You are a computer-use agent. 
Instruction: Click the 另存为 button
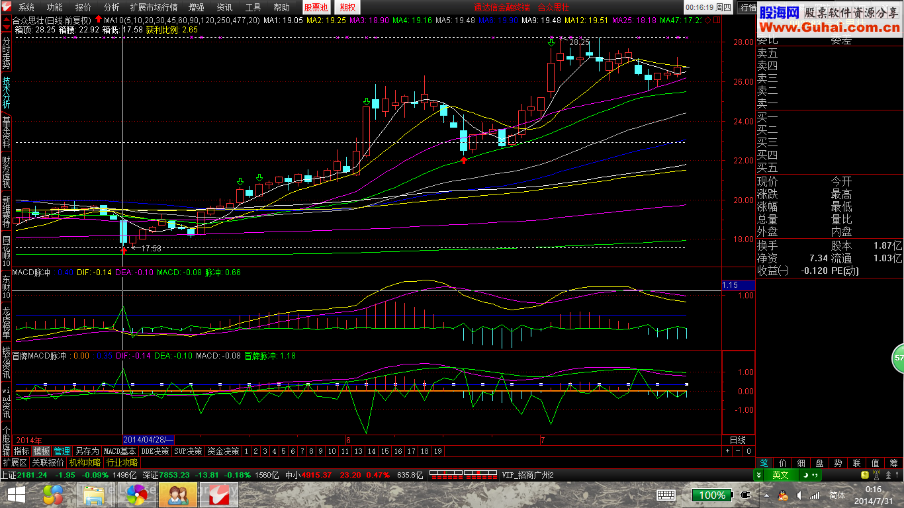pos(87,451)
